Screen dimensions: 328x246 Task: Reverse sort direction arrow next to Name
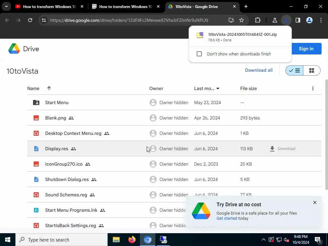coord(49,88)
